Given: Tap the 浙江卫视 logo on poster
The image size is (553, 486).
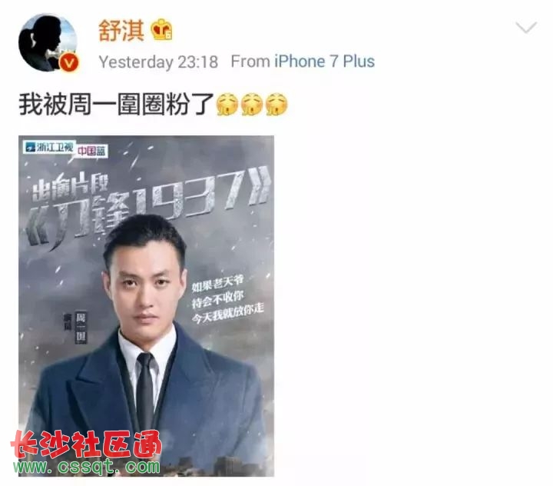Looking at the screenshot, I should tap(49, 148).
